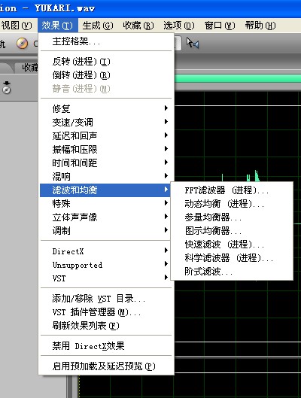Click the CD import icon in left panel
The width and height of the screenshot is (301, 398).
(x=6, y=87)
